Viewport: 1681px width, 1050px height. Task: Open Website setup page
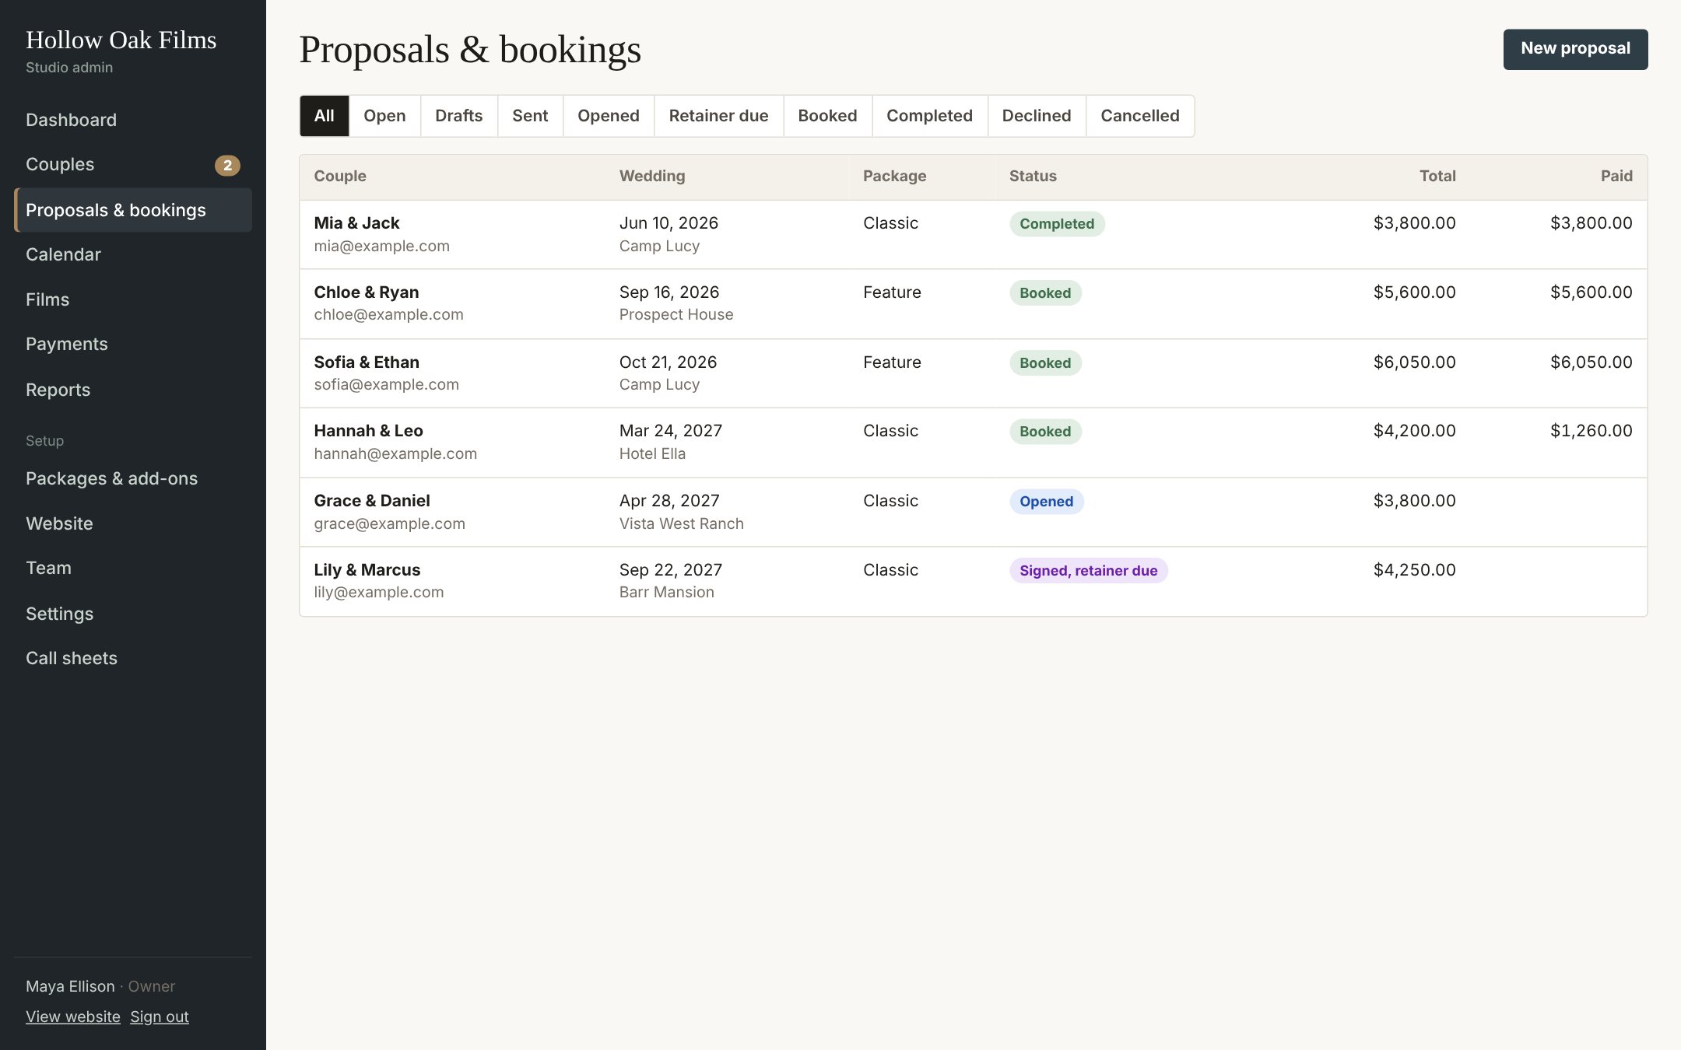tap(133, 523)
